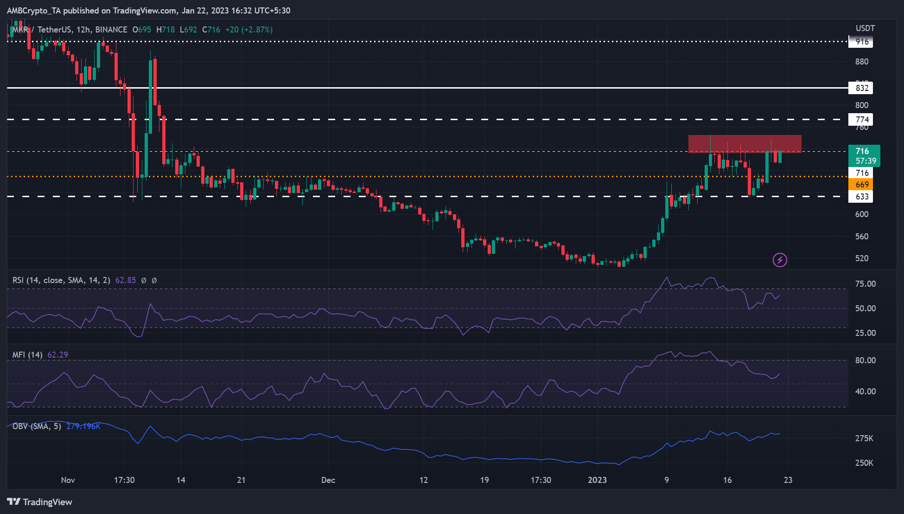
Task: Click the white 716 price level label
Action: point(861,173)
